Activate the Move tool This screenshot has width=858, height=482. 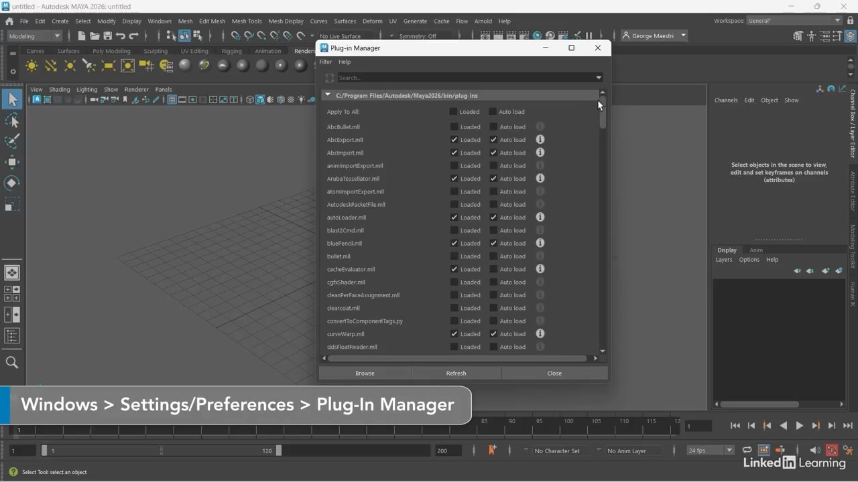tap(12, 162)
